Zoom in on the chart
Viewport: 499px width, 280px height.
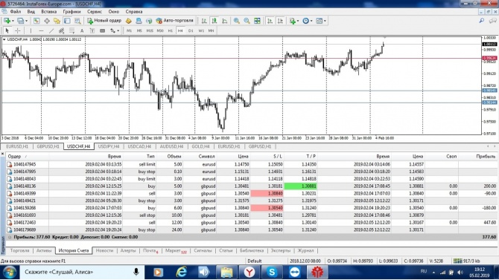[x=236, y=21]
